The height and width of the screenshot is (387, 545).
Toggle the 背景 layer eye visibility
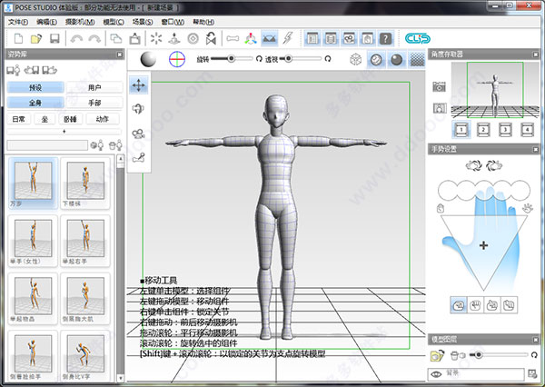point(435,374)
